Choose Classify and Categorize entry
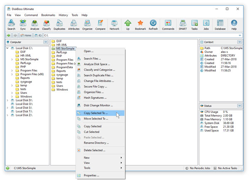Viewport: 249px width, 181px height. 100,70
